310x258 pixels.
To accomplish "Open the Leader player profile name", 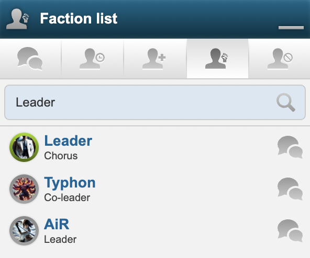I will pos(68,141).
